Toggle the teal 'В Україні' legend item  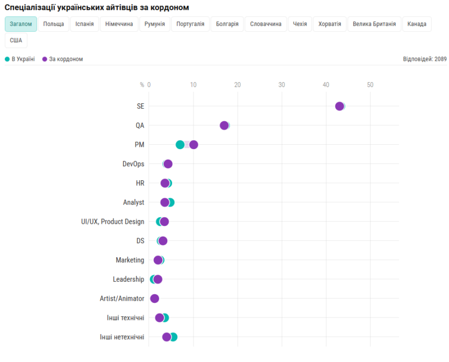click(20, 59)
